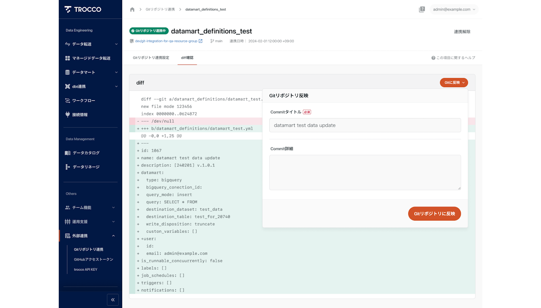Open dev/git-integration-for-qa-resource-group repository link
This screenshot has height=308, width=541.
coord(166,41)
